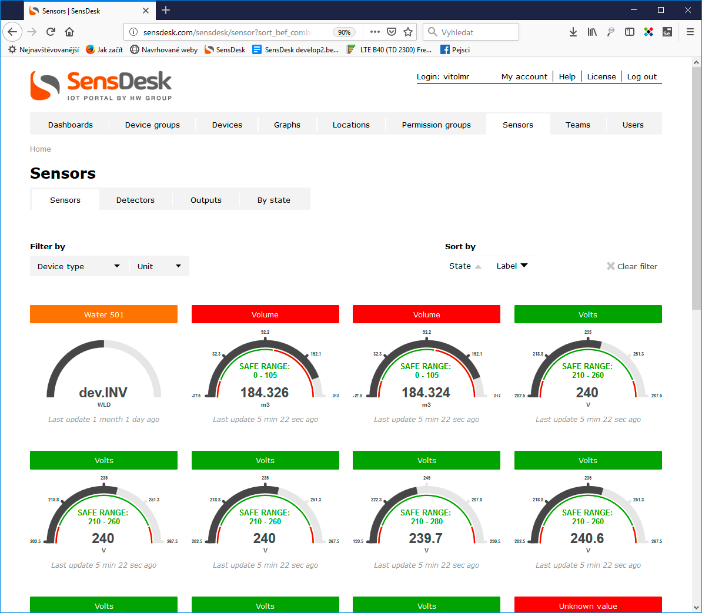Screen dimensions: 702x613
Task: Click the Selenium IDE extension icon
Action: [x=667, y=32]
